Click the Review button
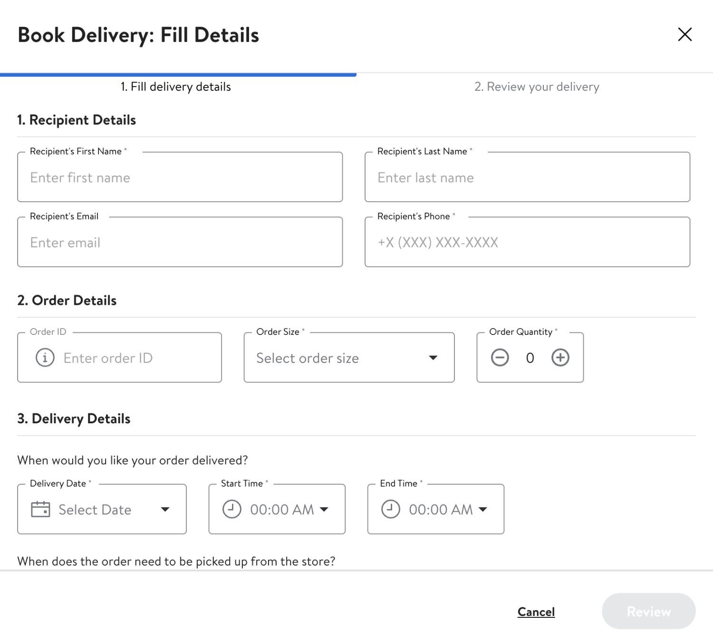713x644 pixels. (648, 611)
